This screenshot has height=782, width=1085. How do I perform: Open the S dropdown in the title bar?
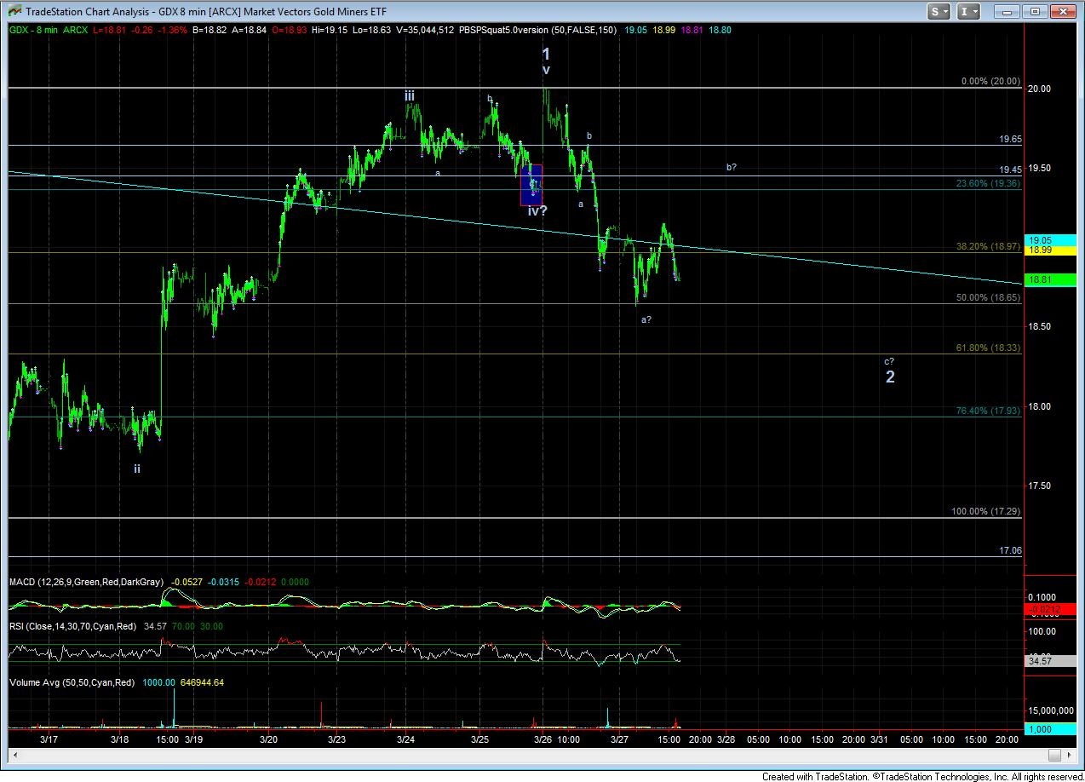pyautogui.click(x=939, y=12)
